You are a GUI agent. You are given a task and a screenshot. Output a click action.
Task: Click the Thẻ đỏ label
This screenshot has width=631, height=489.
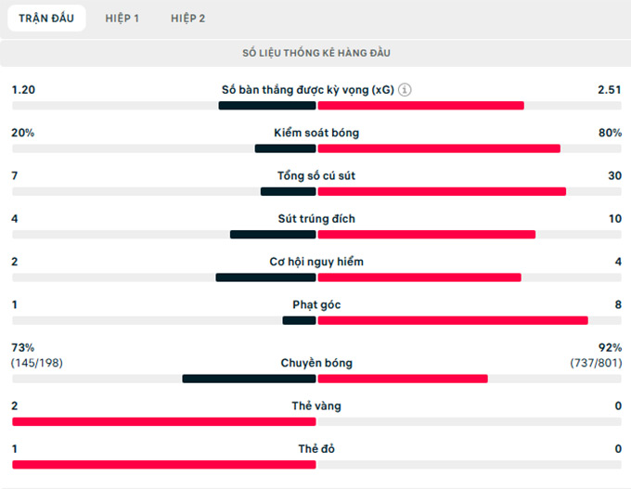coord(316,448)
